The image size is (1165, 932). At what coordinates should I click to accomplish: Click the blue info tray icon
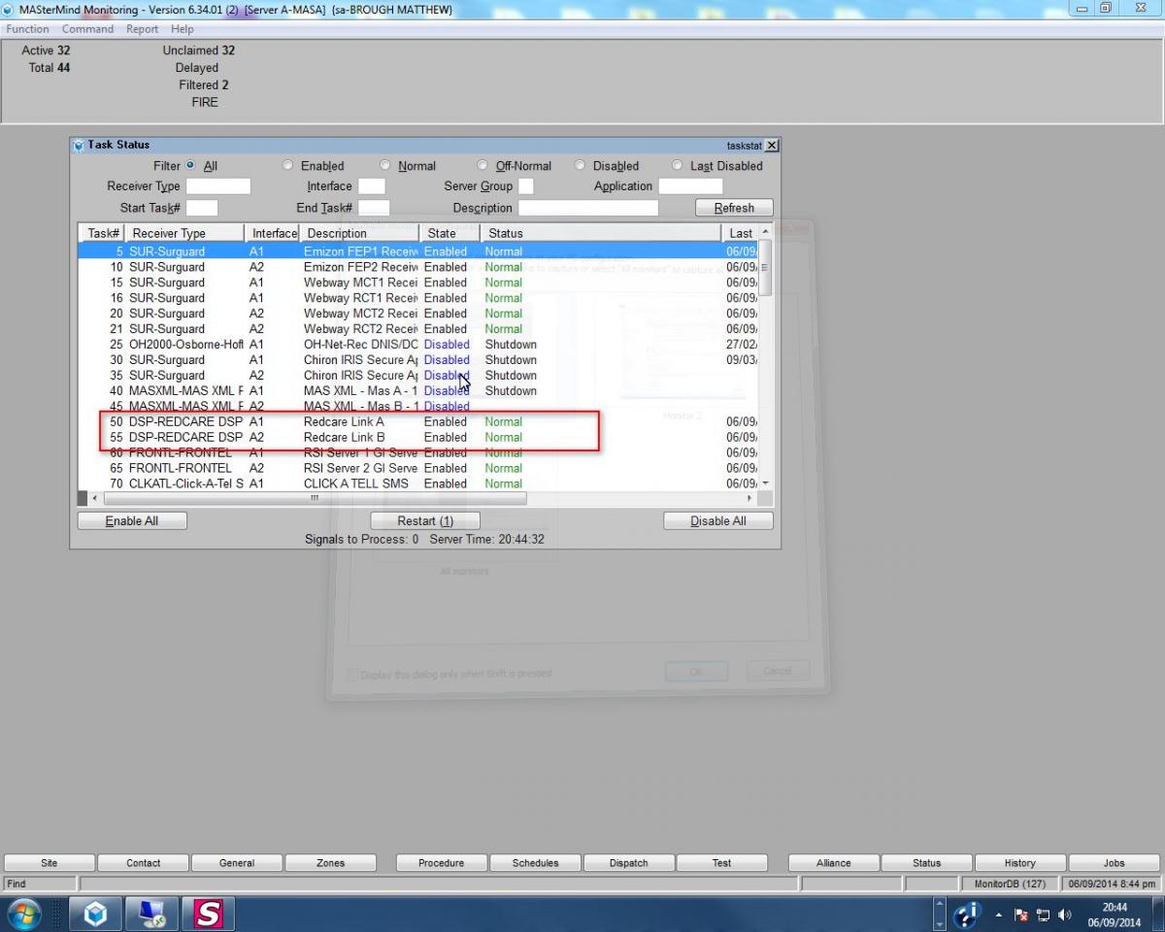[x=968, y=915]
